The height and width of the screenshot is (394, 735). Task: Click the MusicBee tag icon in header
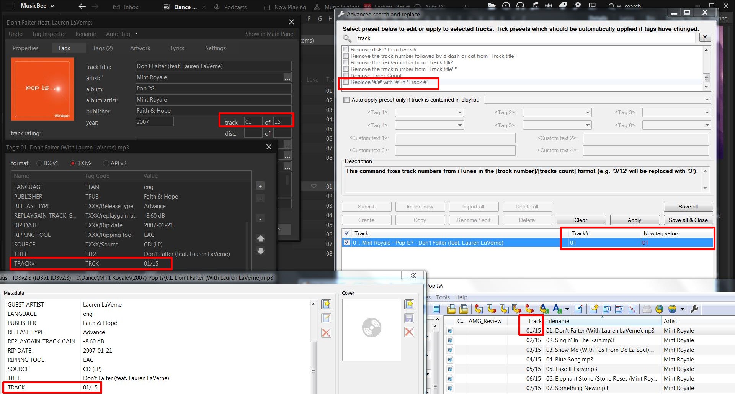563,5
